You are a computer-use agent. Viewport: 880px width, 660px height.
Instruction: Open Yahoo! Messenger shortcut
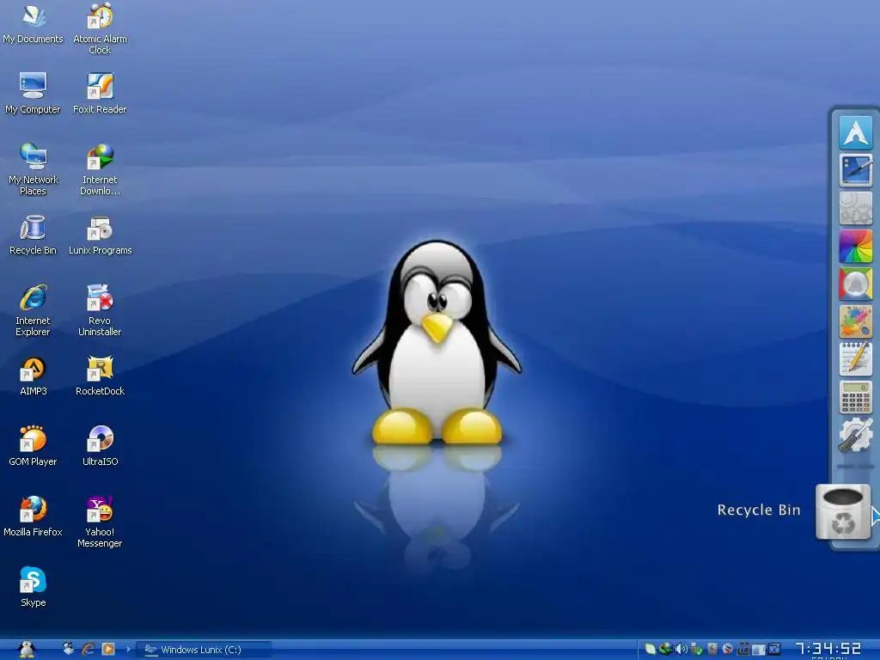coord(100,522)
